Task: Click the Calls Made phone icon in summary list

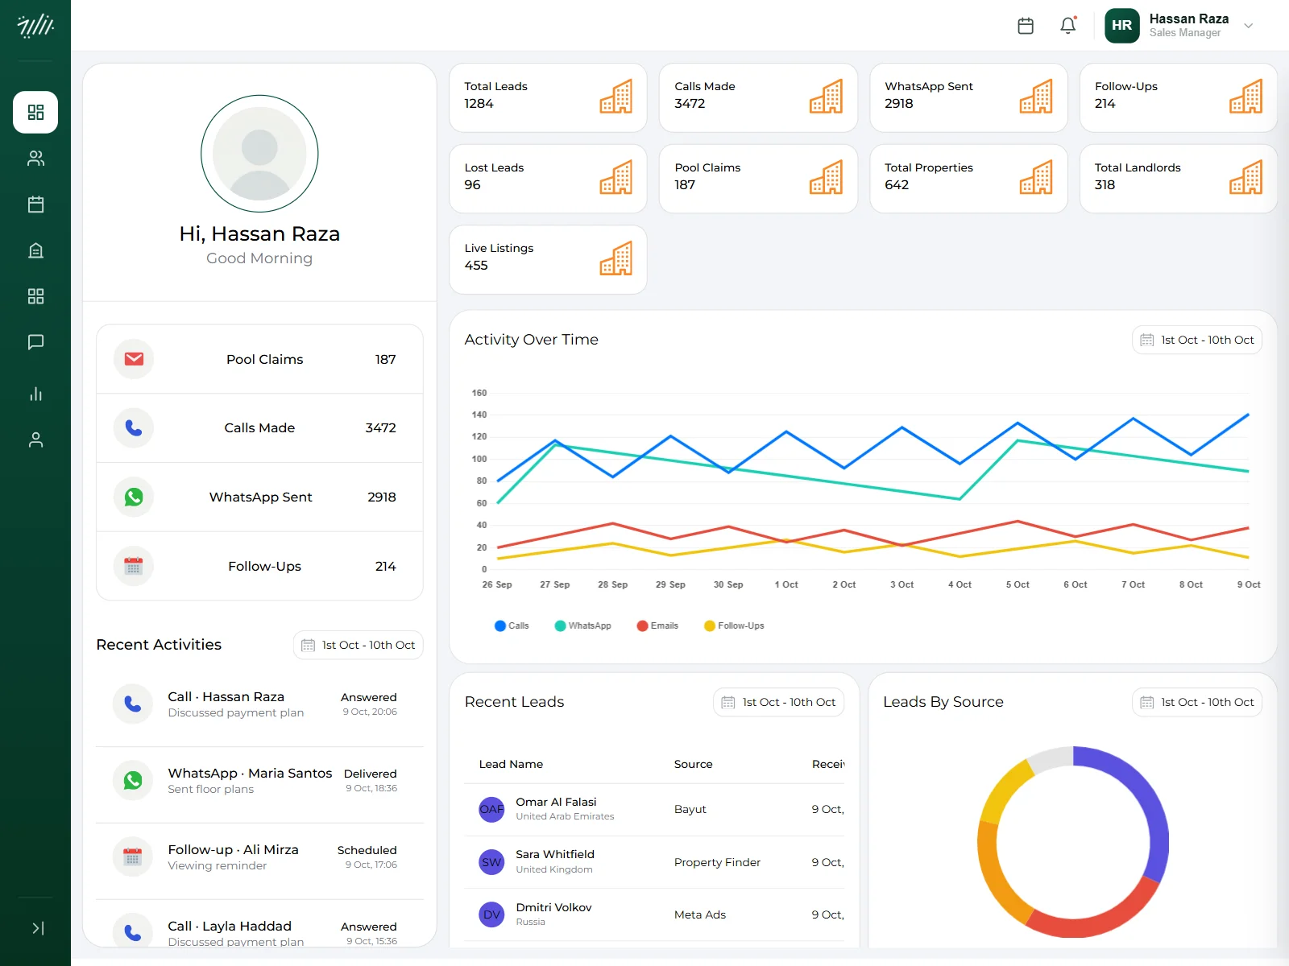Action: click(134, 428)
